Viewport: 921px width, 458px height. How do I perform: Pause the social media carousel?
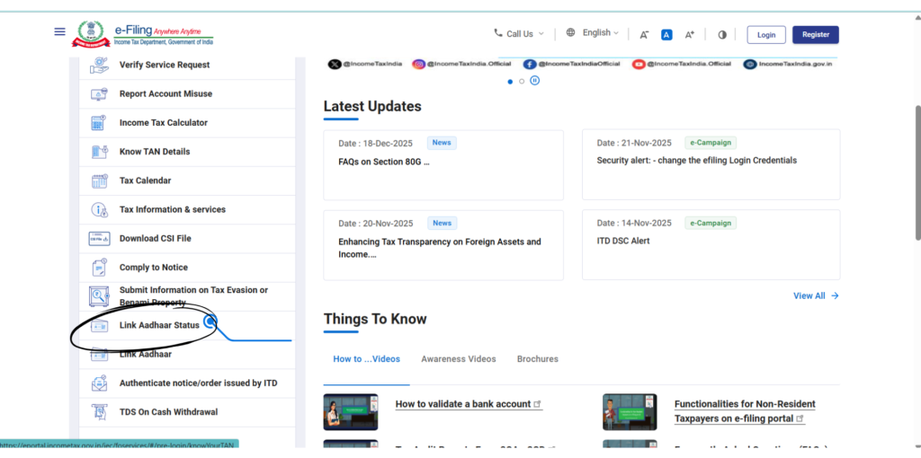534,81
